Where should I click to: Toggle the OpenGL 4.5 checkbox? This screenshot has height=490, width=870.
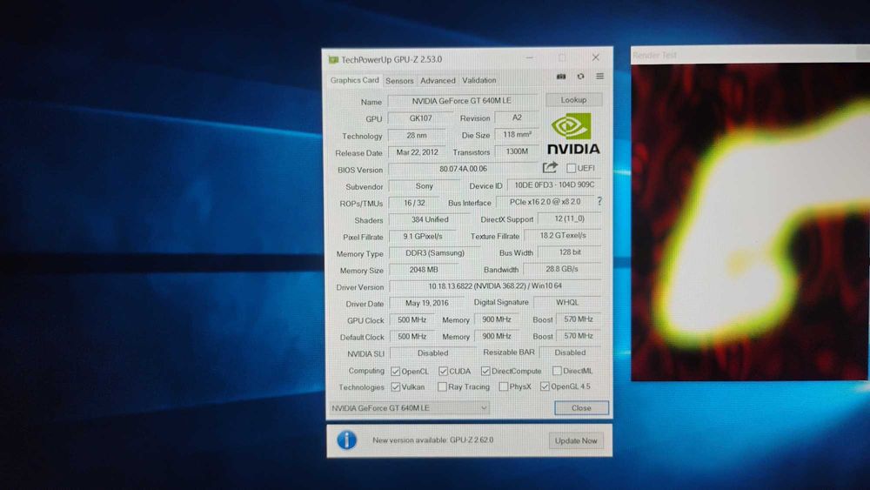click(x=545, y=386)
